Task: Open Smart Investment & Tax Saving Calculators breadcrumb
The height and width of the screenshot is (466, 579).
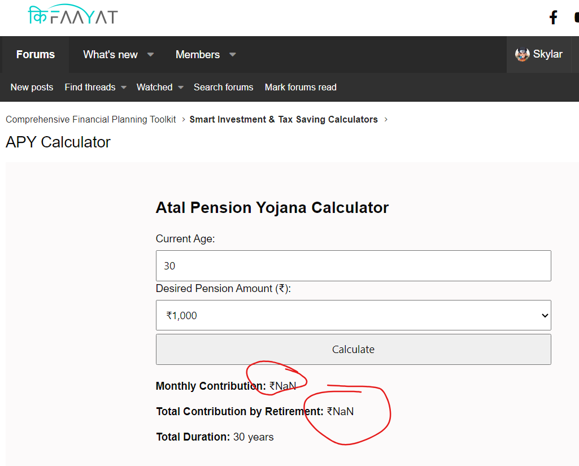Action: [x=284, y=120]
